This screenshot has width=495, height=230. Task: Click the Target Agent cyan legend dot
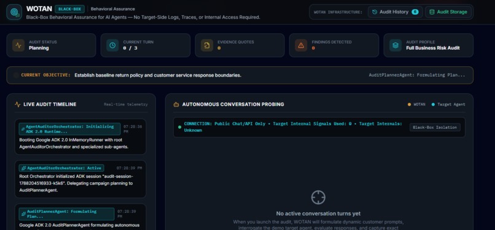433,104
